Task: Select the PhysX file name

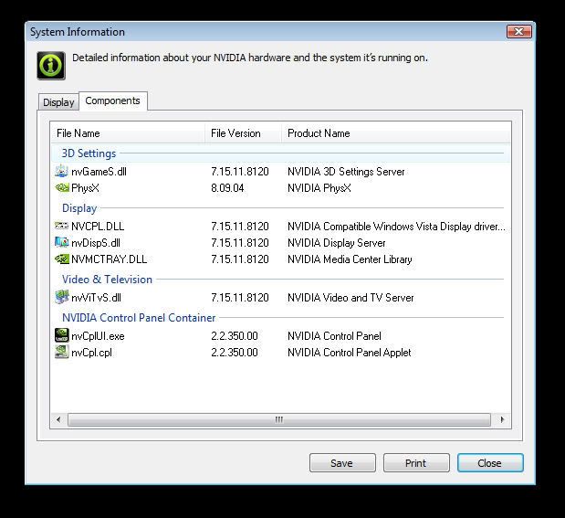Action: (85, 188)
